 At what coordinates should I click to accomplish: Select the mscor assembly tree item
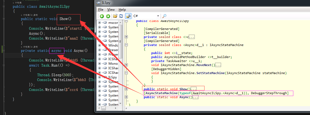(x=113, y=23)
